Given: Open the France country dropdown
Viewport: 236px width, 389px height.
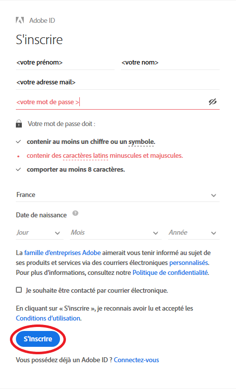Looking at the screenshot, I should 118,194.
